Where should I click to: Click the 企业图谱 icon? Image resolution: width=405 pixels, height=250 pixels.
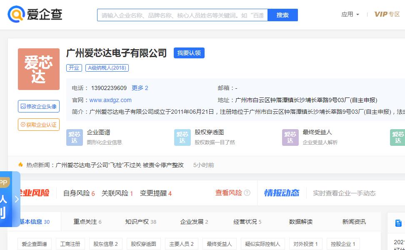pos(75,137)
